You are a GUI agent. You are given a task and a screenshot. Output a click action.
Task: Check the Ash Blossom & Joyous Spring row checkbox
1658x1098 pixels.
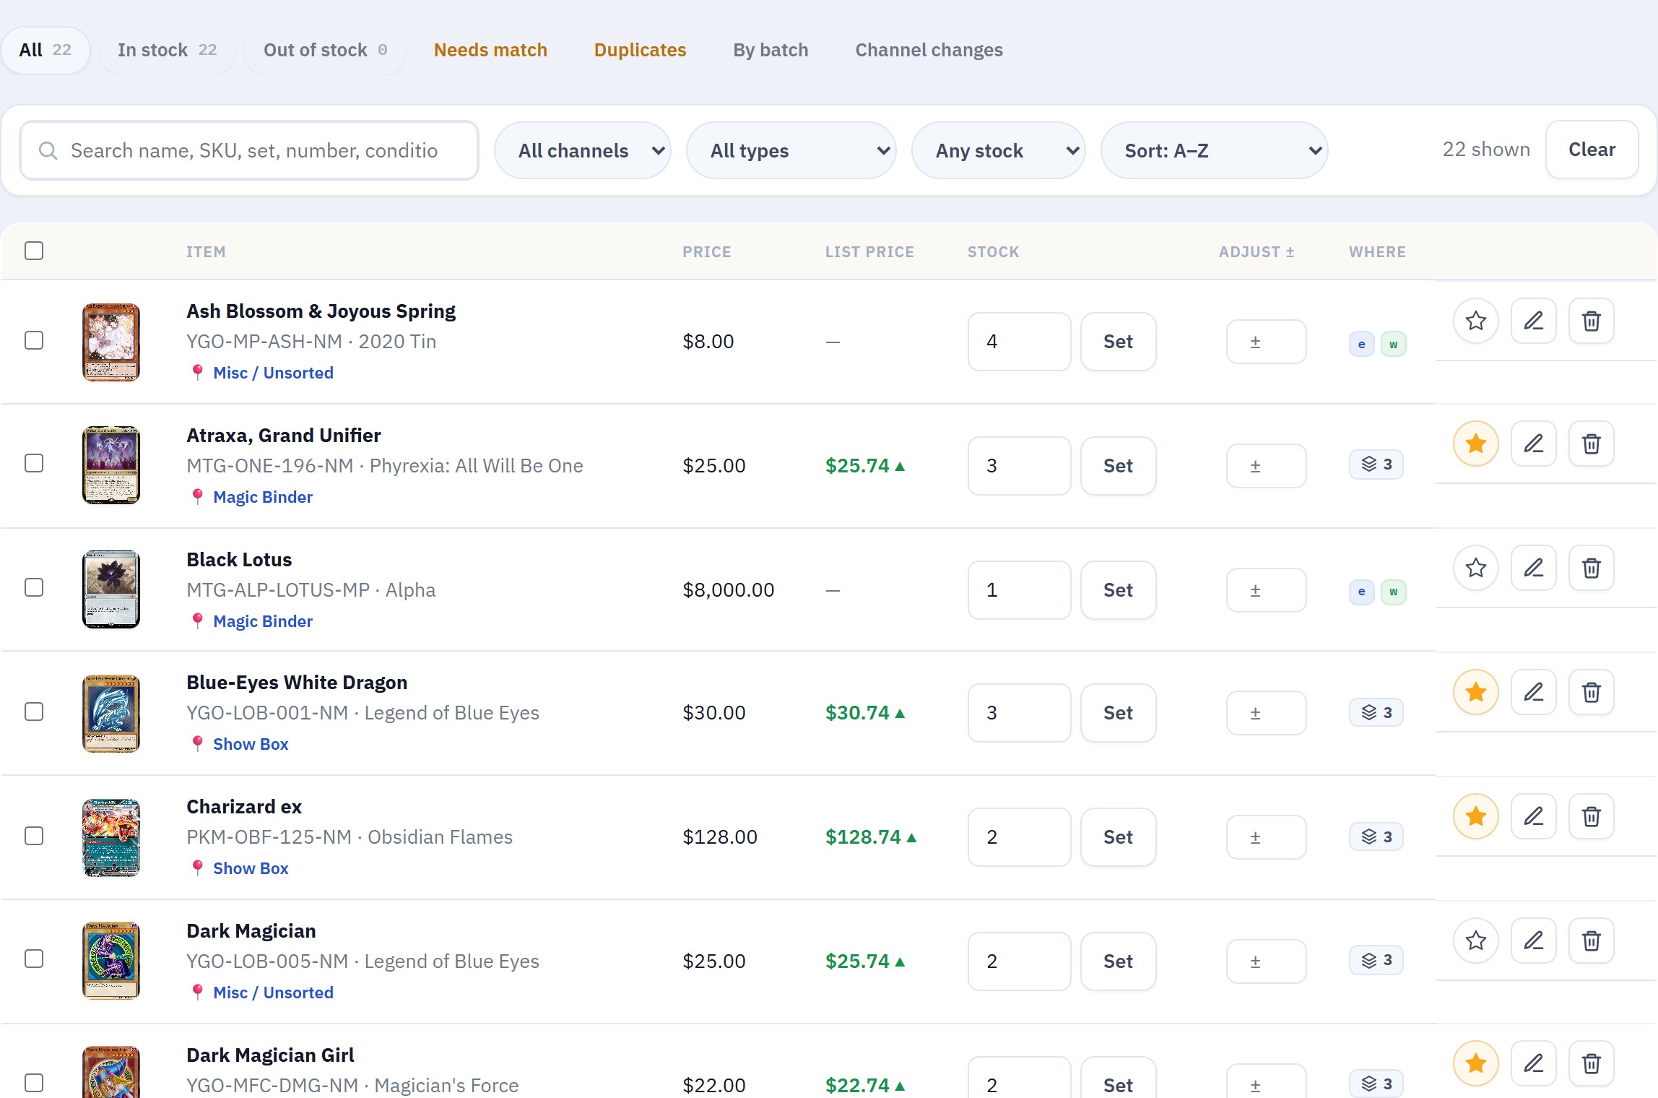pyautogui.click(x=34, y=340)
